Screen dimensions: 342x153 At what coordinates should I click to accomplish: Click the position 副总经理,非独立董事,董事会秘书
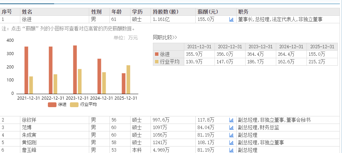274,120
